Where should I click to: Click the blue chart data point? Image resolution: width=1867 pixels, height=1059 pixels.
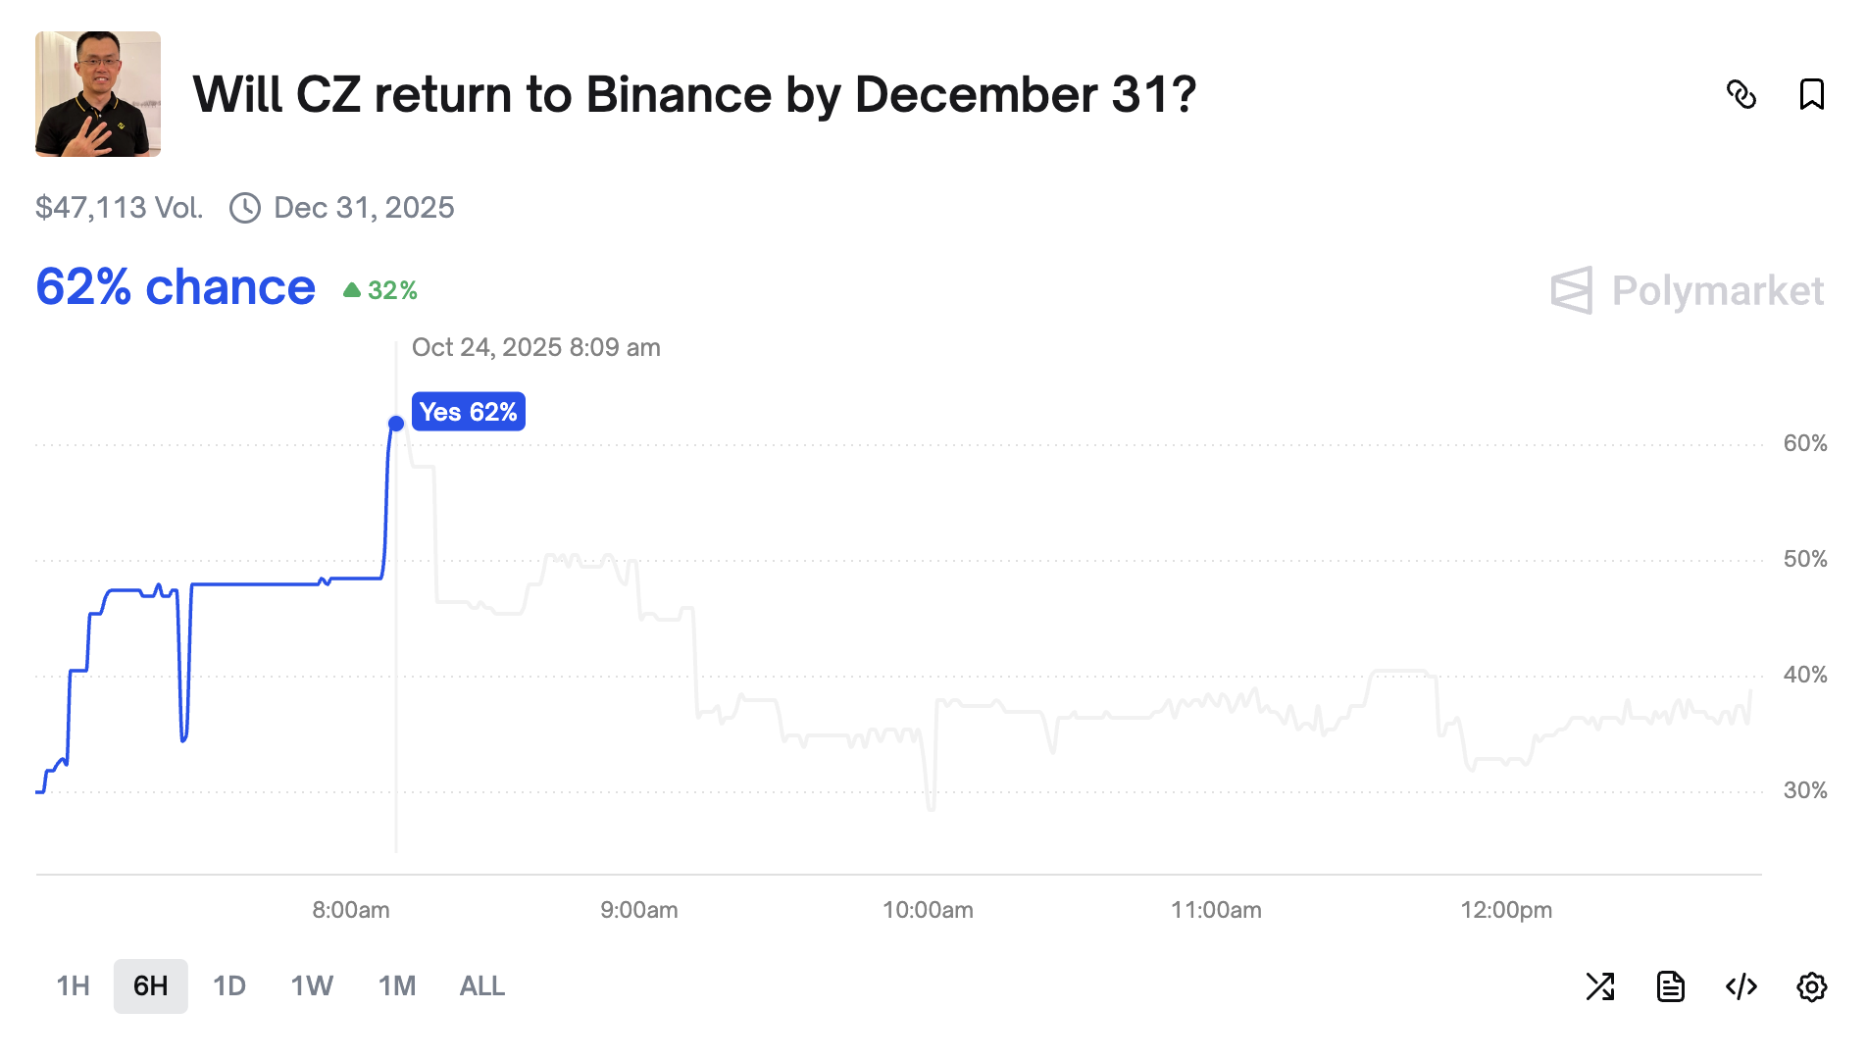coord(396,424)
